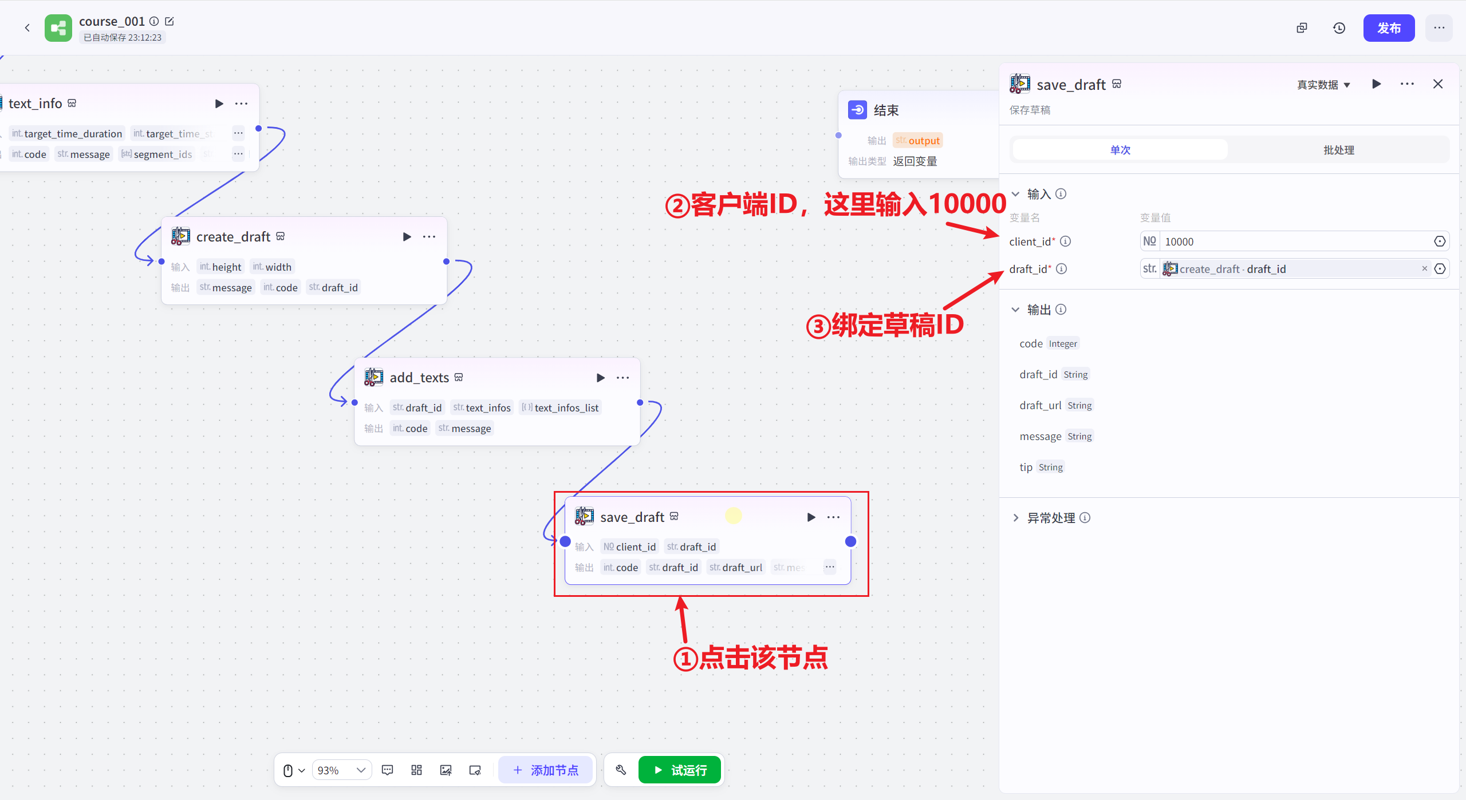Open the minimap view icon
Viewport: 1466px width, 800px height.
(475, 770)
